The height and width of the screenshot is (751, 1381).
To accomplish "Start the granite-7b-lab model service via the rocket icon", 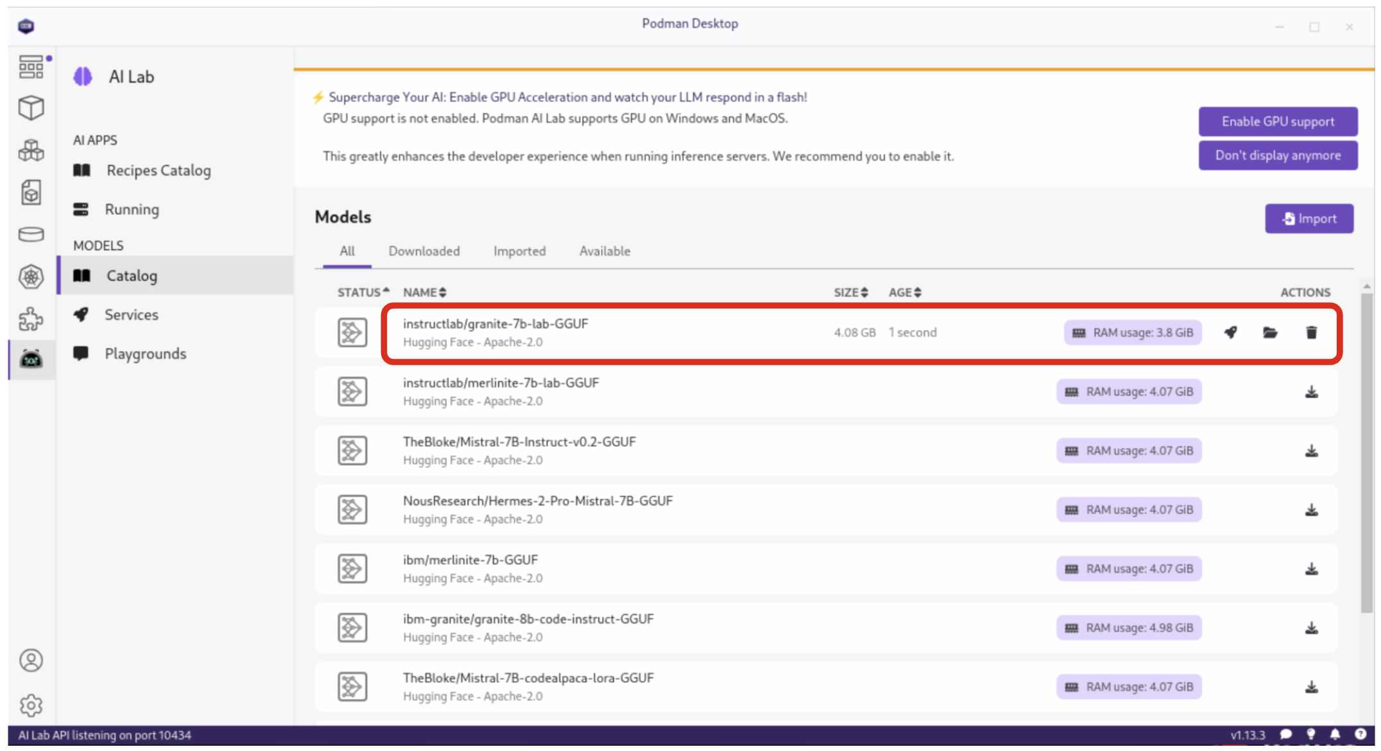I will (1230, 332).
